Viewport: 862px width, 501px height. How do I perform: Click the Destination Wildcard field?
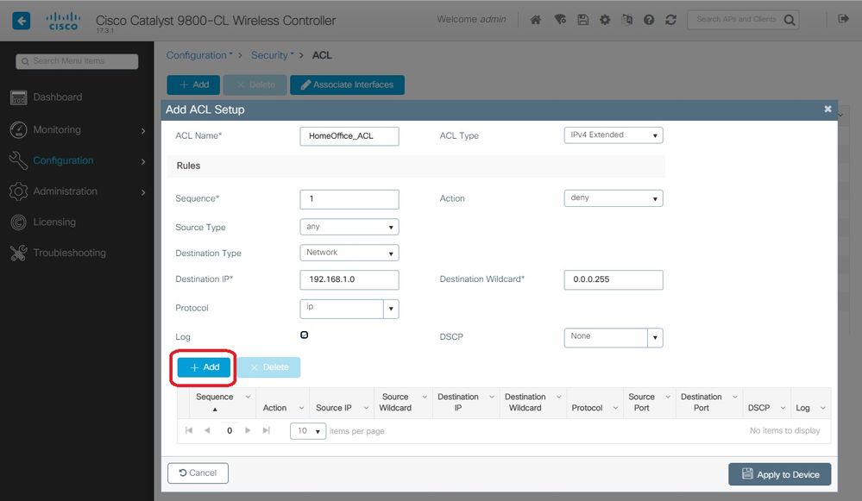(x=613, y=279)
